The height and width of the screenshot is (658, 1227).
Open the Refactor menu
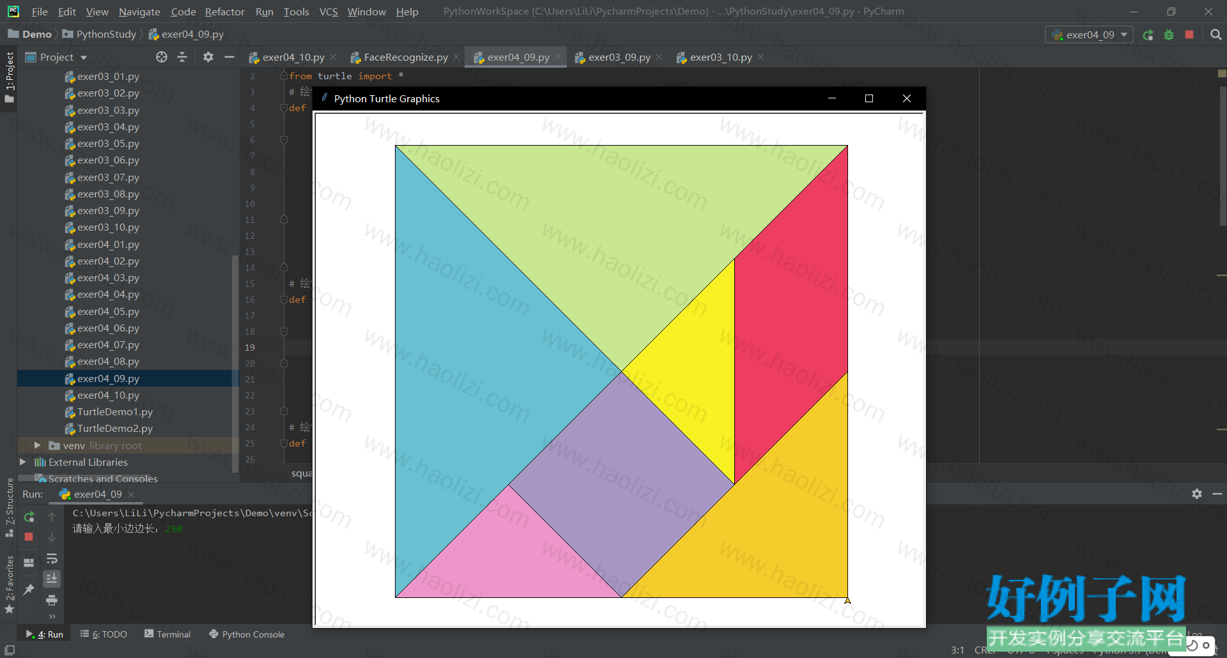click(224, 11)
